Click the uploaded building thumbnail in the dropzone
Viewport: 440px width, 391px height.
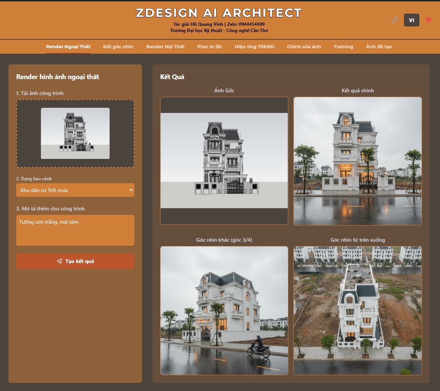tap(75, 133)
